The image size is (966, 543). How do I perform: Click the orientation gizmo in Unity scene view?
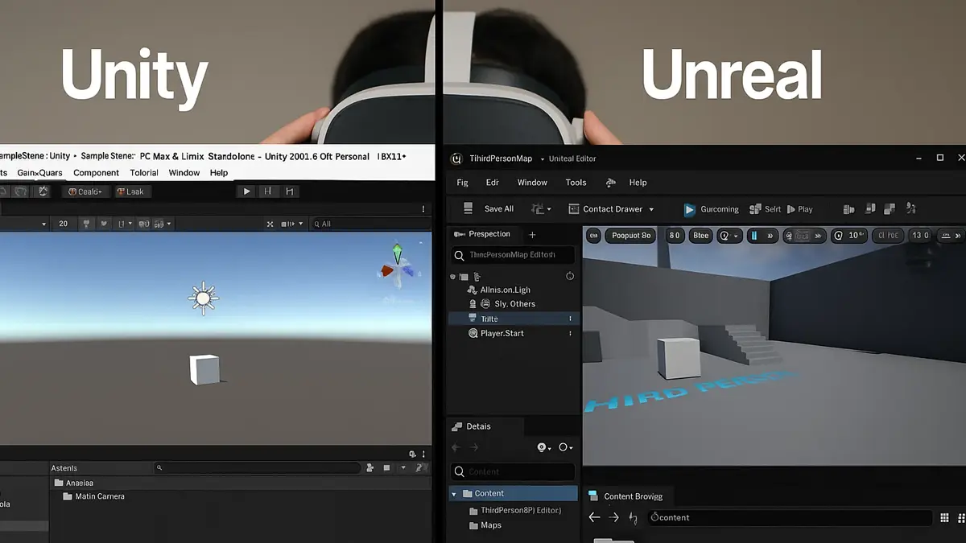coord(397,264)
